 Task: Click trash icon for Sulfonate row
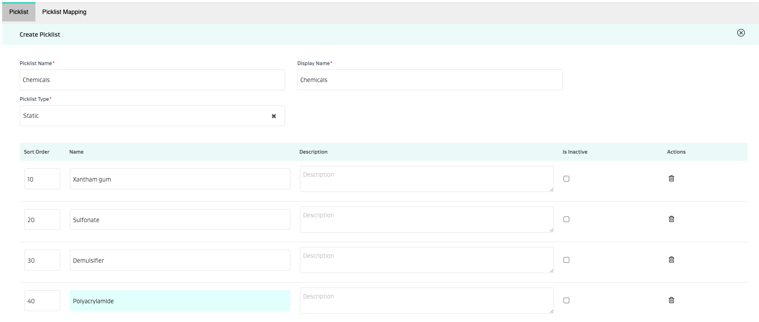[671, 219]
